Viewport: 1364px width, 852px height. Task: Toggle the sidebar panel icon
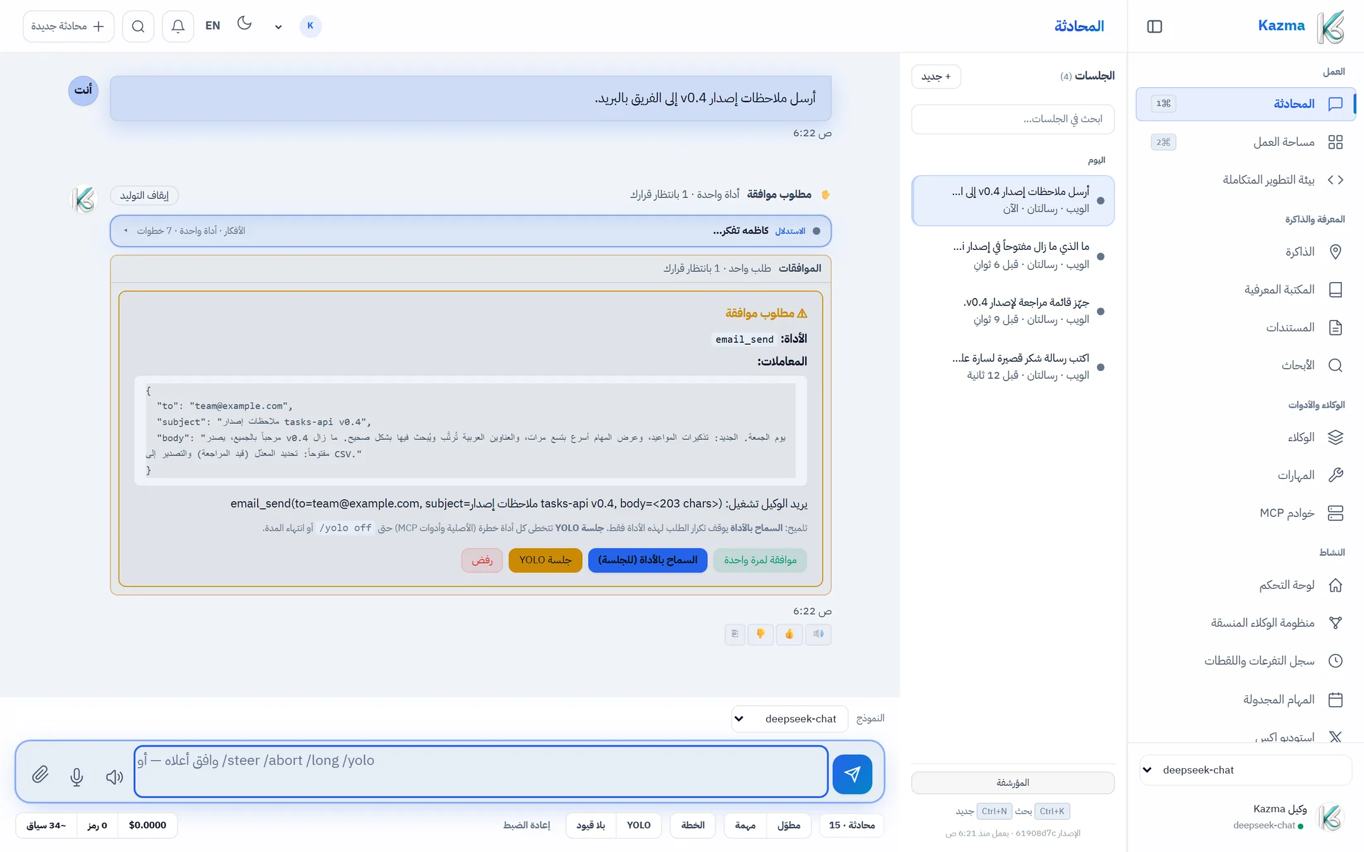point(1154,26)
